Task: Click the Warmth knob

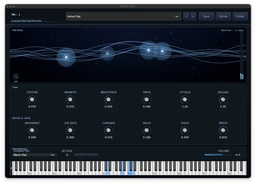Action: (70, 99)
